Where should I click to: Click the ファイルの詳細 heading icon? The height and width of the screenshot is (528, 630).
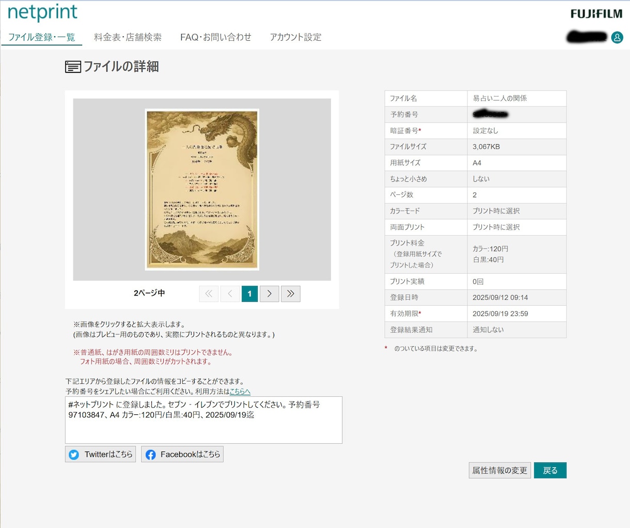click(73, 67)
